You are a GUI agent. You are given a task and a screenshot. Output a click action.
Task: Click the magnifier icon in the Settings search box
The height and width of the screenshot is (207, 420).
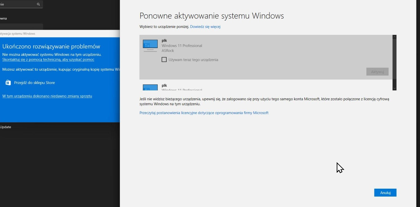tap(38, 5)
